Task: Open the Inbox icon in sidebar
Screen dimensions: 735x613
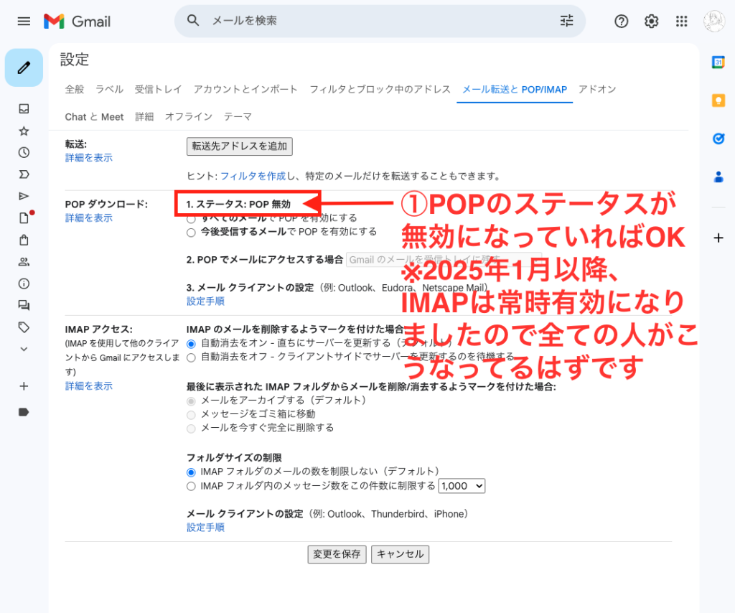Action: click(24, 109)
